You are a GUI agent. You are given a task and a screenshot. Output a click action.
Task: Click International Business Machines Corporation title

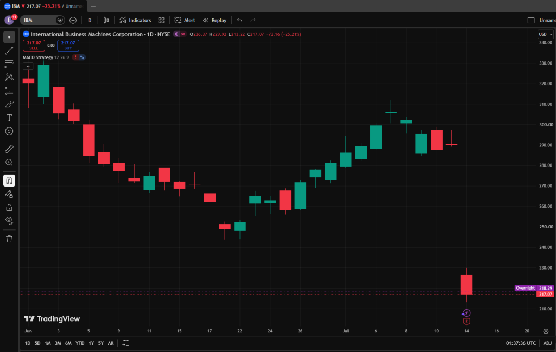[86, 34]
